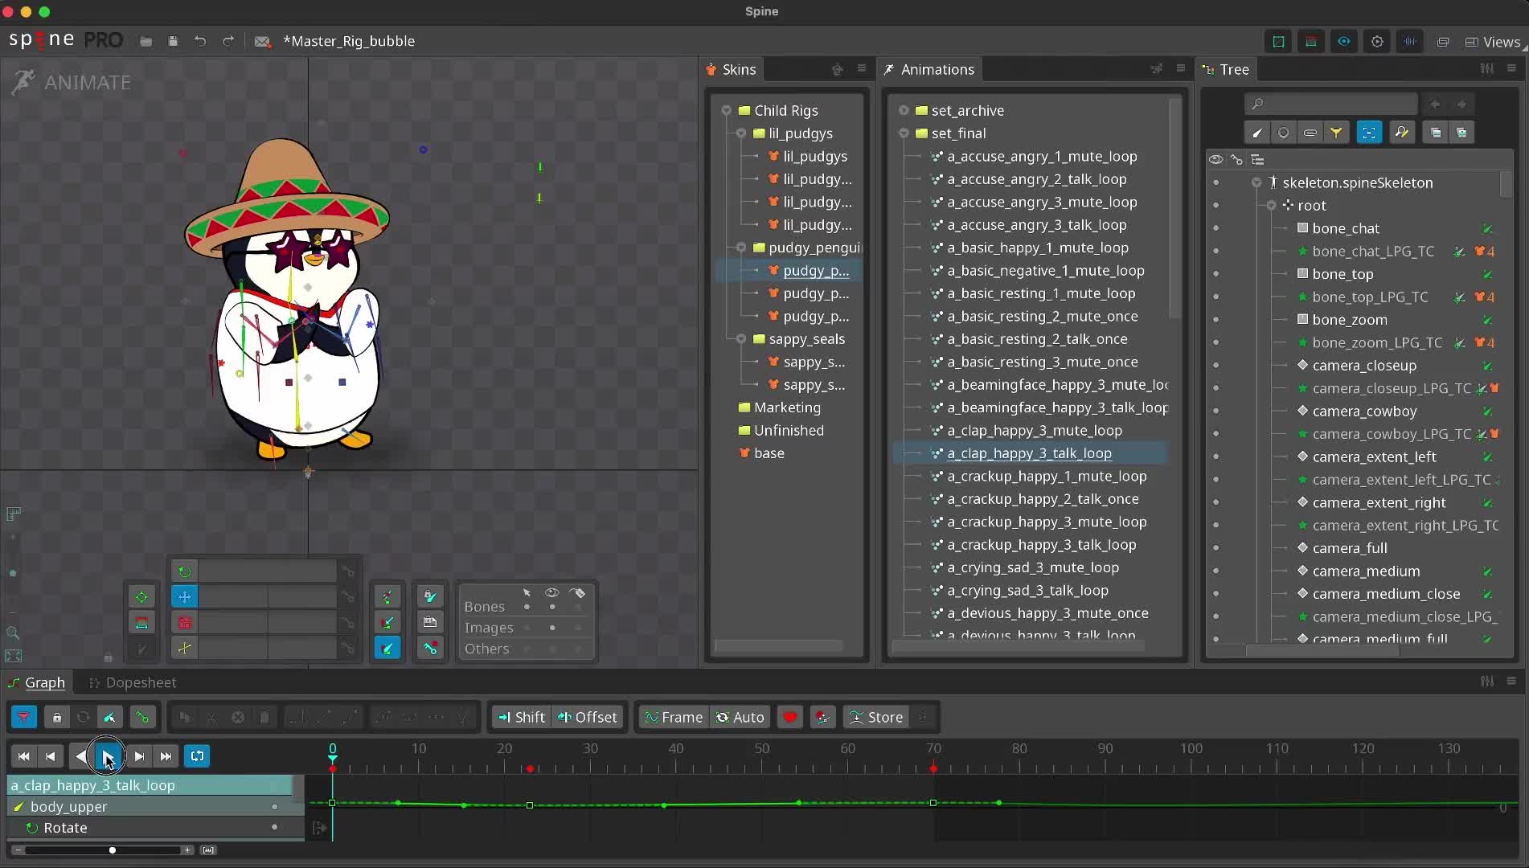
Task: Toggle the blue focus selection button in Tree
Action: [1368, 133]
